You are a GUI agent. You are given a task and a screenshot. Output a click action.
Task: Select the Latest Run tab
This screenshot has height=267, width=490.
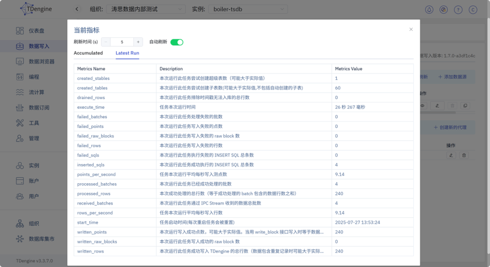(x=127, y=53)
